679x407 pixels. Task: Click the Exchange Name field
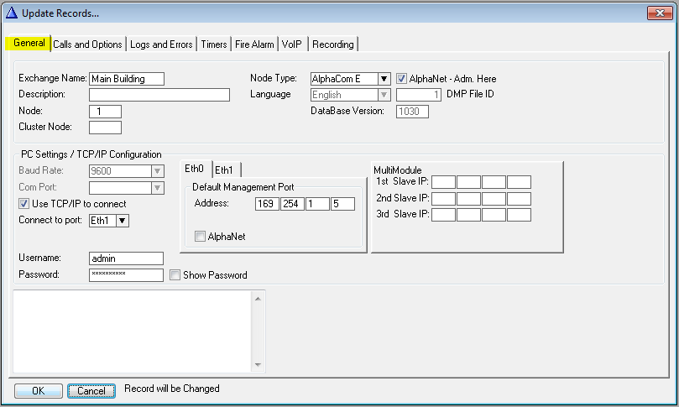[x=126, y=79]
